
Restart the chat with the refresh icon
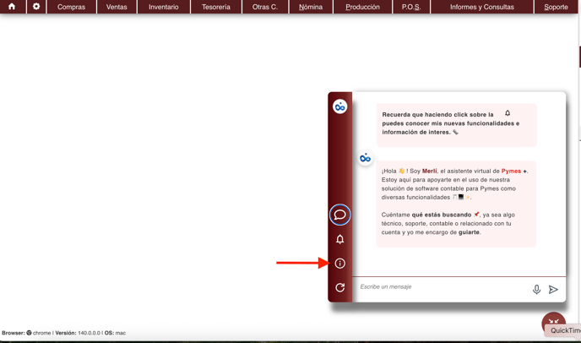point(339,288)
